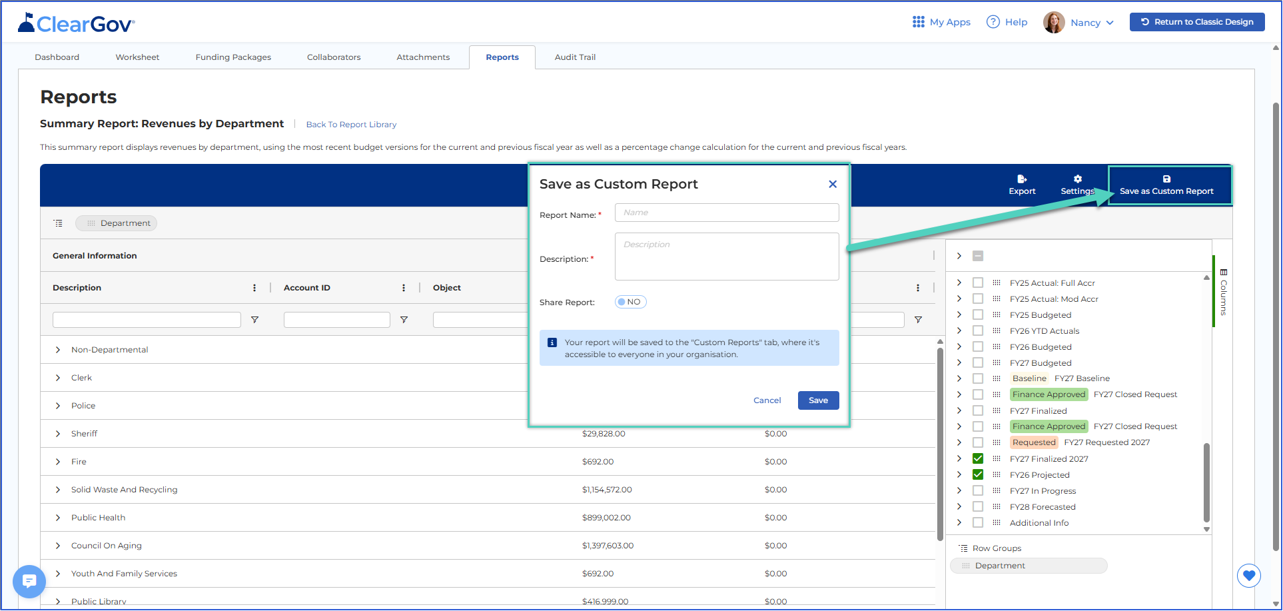The width and height of the screenshot is (1283, 611).
Task: Open the Export icon in the toolbar
Action: click(1022, 179)
